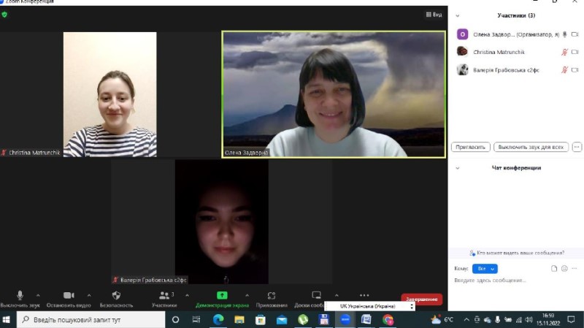This screenshot has height=328, width=584.
Task: Open the UK Українська language selector
Action: click(370, 306)
